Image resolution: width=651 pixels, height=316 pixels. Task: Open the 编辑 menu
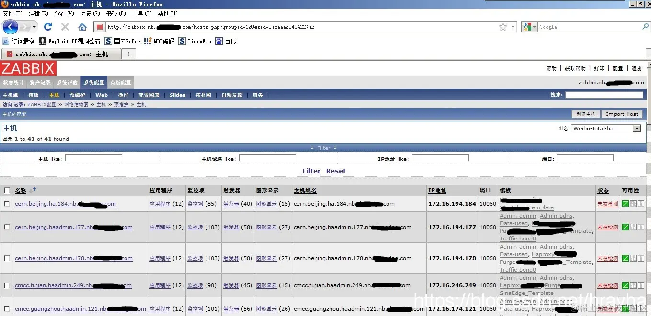point(37,13)
